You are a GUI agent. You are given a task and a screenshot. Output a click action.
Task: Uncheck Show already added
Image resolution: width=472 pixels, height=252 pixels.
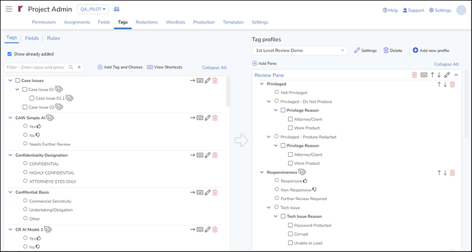[x=10, y=54]
